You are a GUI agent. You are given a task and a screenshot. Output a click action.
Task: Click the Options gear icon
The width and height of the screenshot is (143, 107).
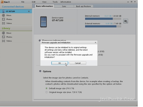click(x=40, y=71)
